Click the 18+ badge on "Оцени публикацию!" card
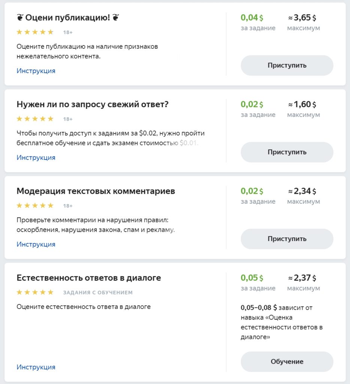 pos(68,33)
